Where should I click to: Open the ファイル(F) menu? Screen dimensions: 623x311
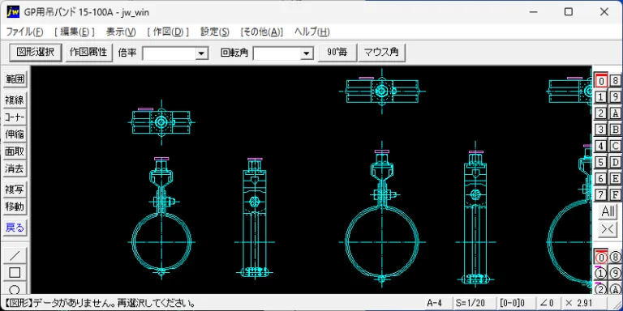coord(24,32)
